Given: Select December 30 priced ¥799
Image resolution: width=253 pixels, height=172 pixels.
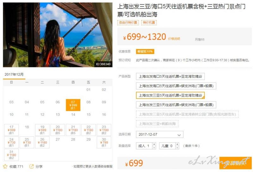Looking at the screenshot, I should pyautogui.click(x=104, y=142).
